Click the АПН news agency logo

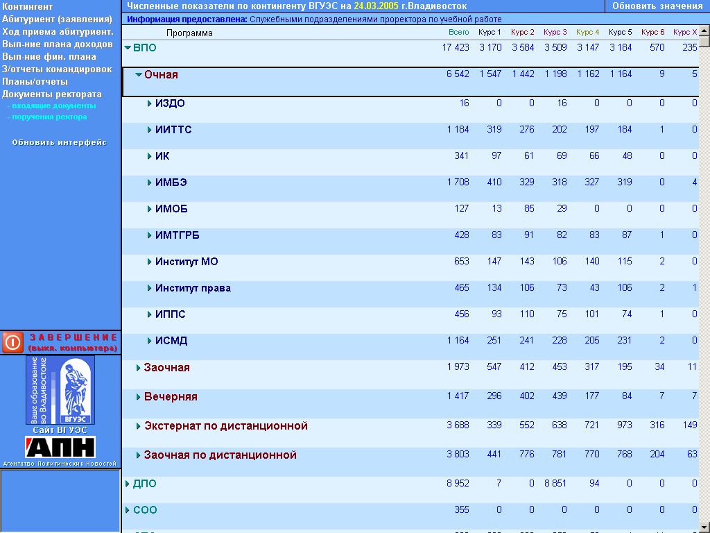(x=60, y=448)
